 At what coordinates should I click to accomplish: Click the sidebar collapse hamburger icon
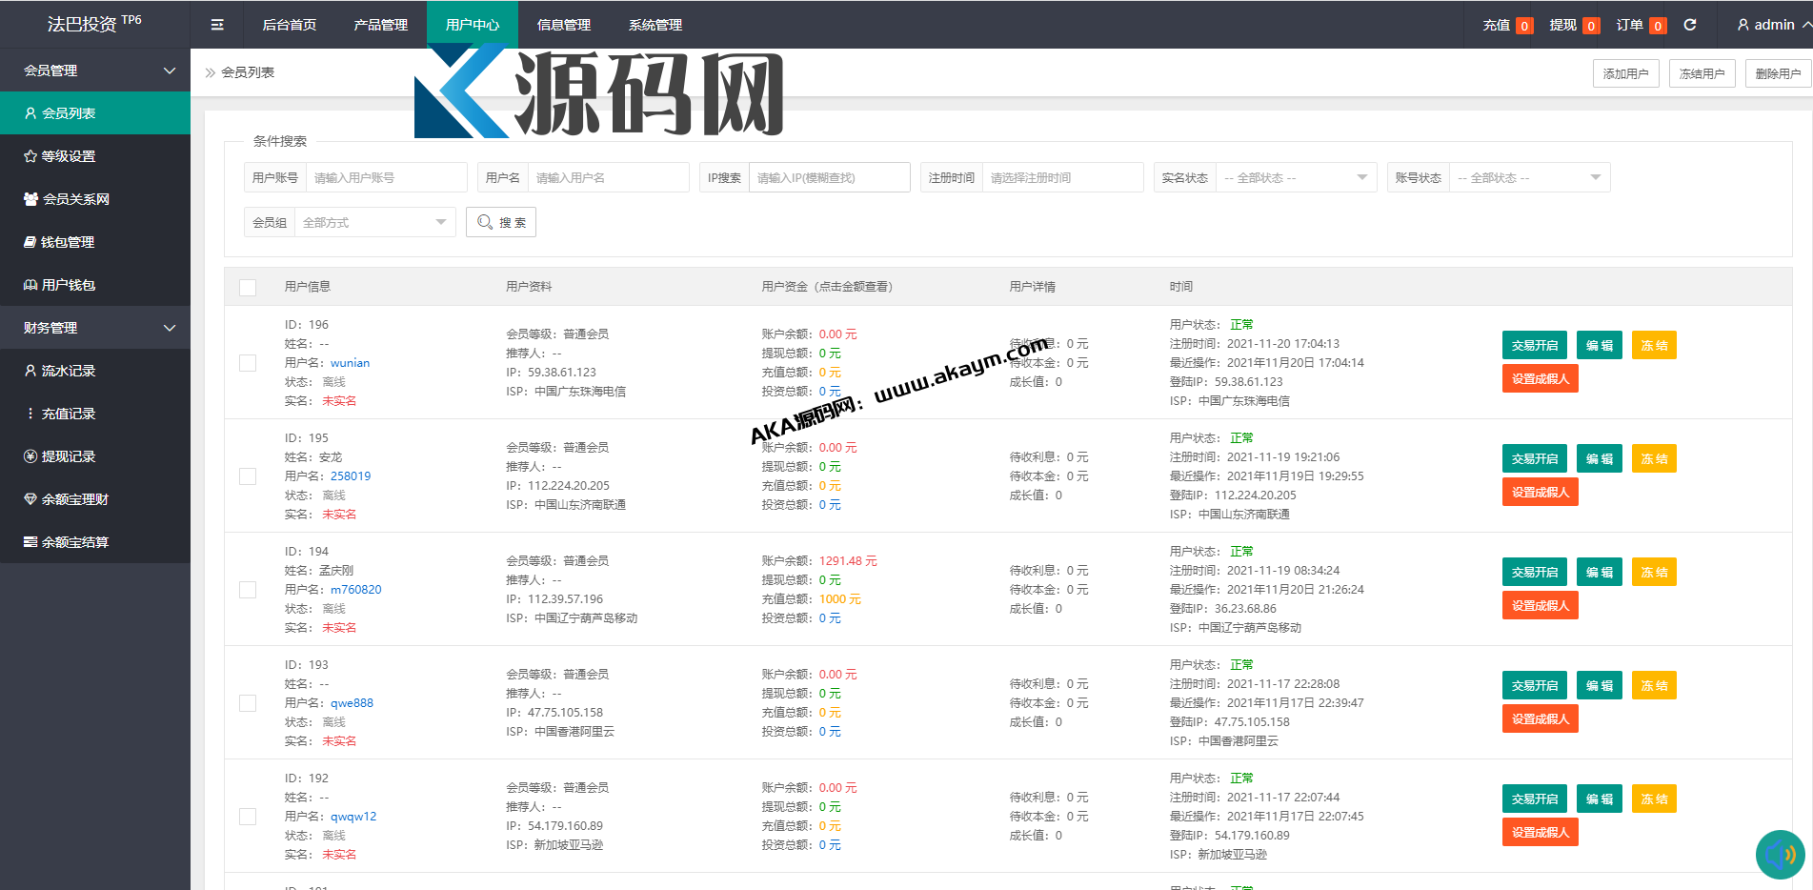[x=217, y=25]
